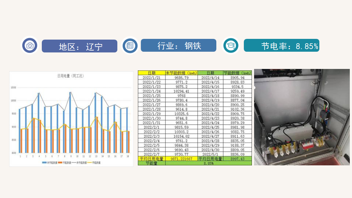Image resolution: width=352 pixels, height=198 pixels.
Task: Select the cell with value 9334.5
Action: pyautogui.click(x=238, y=87)
